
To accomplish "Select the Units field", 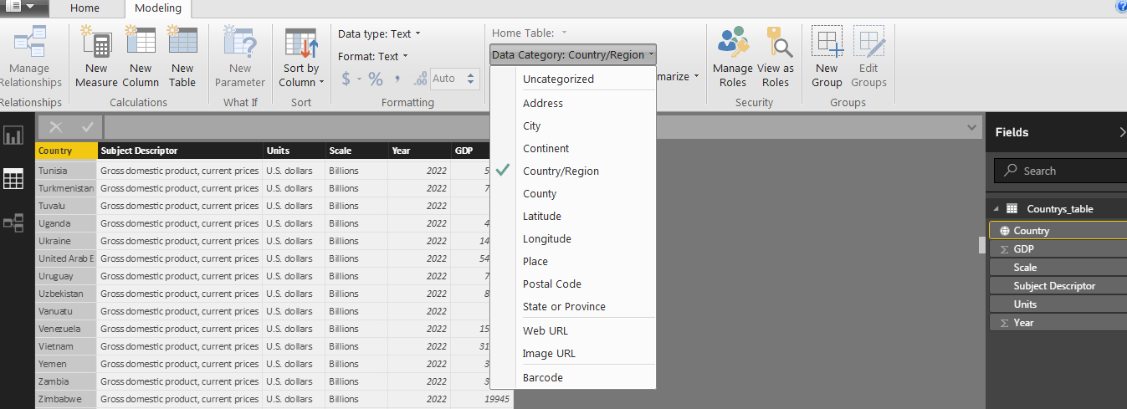I will [x=1058, y=304].
